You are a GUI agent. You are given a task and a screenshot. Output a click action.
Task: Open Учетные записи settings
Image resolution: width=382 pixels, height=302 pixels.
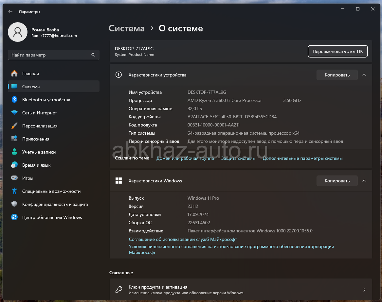coord(54,152)
